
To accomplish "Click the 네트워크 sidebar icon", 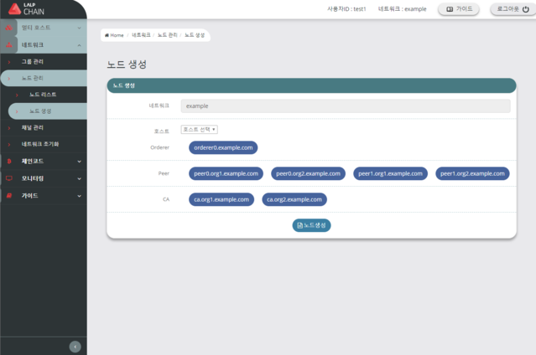I will point(9,44).
